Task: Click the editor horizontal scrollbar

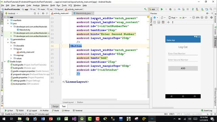Action: pos(90,99)
